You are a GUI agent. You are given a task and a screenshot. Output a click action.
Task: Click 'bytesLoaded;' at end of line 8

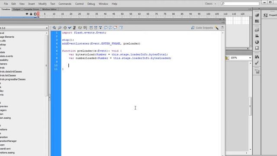[161, 58]
